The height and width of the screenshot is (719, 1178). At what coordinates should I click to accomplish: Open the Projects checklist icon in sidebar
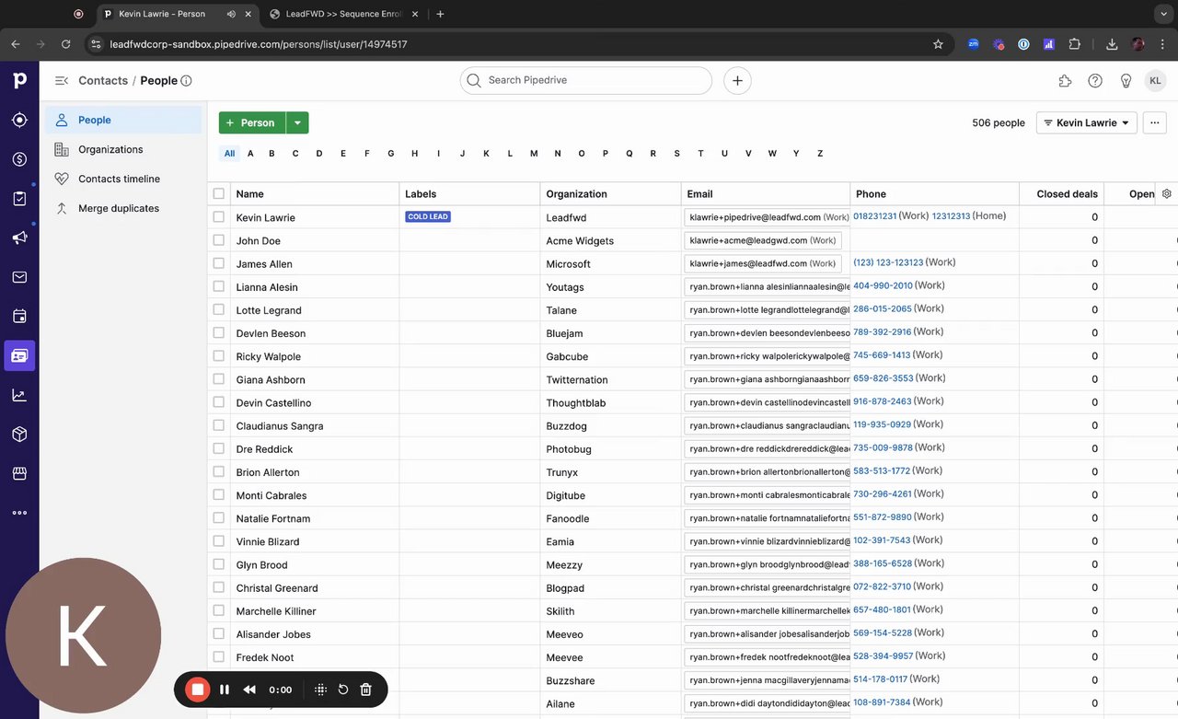click(19, 198)
